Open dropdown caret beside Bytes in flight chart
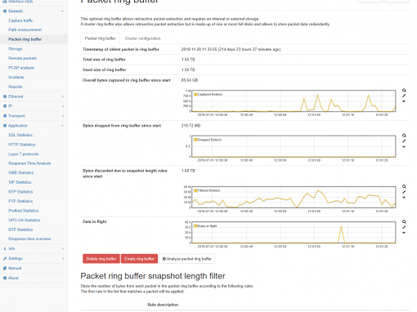Viewport: 417px width, 312px height. tap(404, 233)
